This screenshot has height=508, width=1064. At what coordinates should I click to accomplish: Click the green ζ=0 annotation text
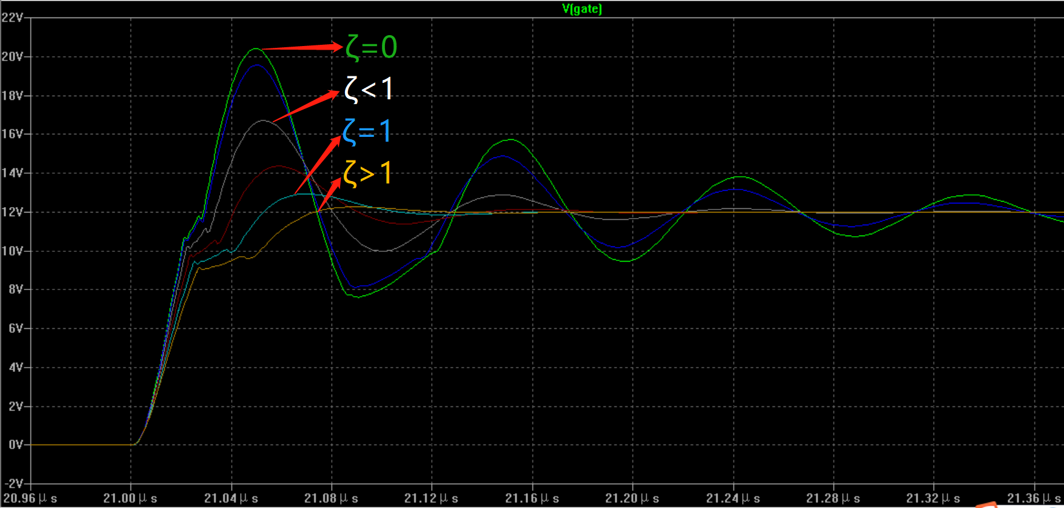(x=371, y=47)
